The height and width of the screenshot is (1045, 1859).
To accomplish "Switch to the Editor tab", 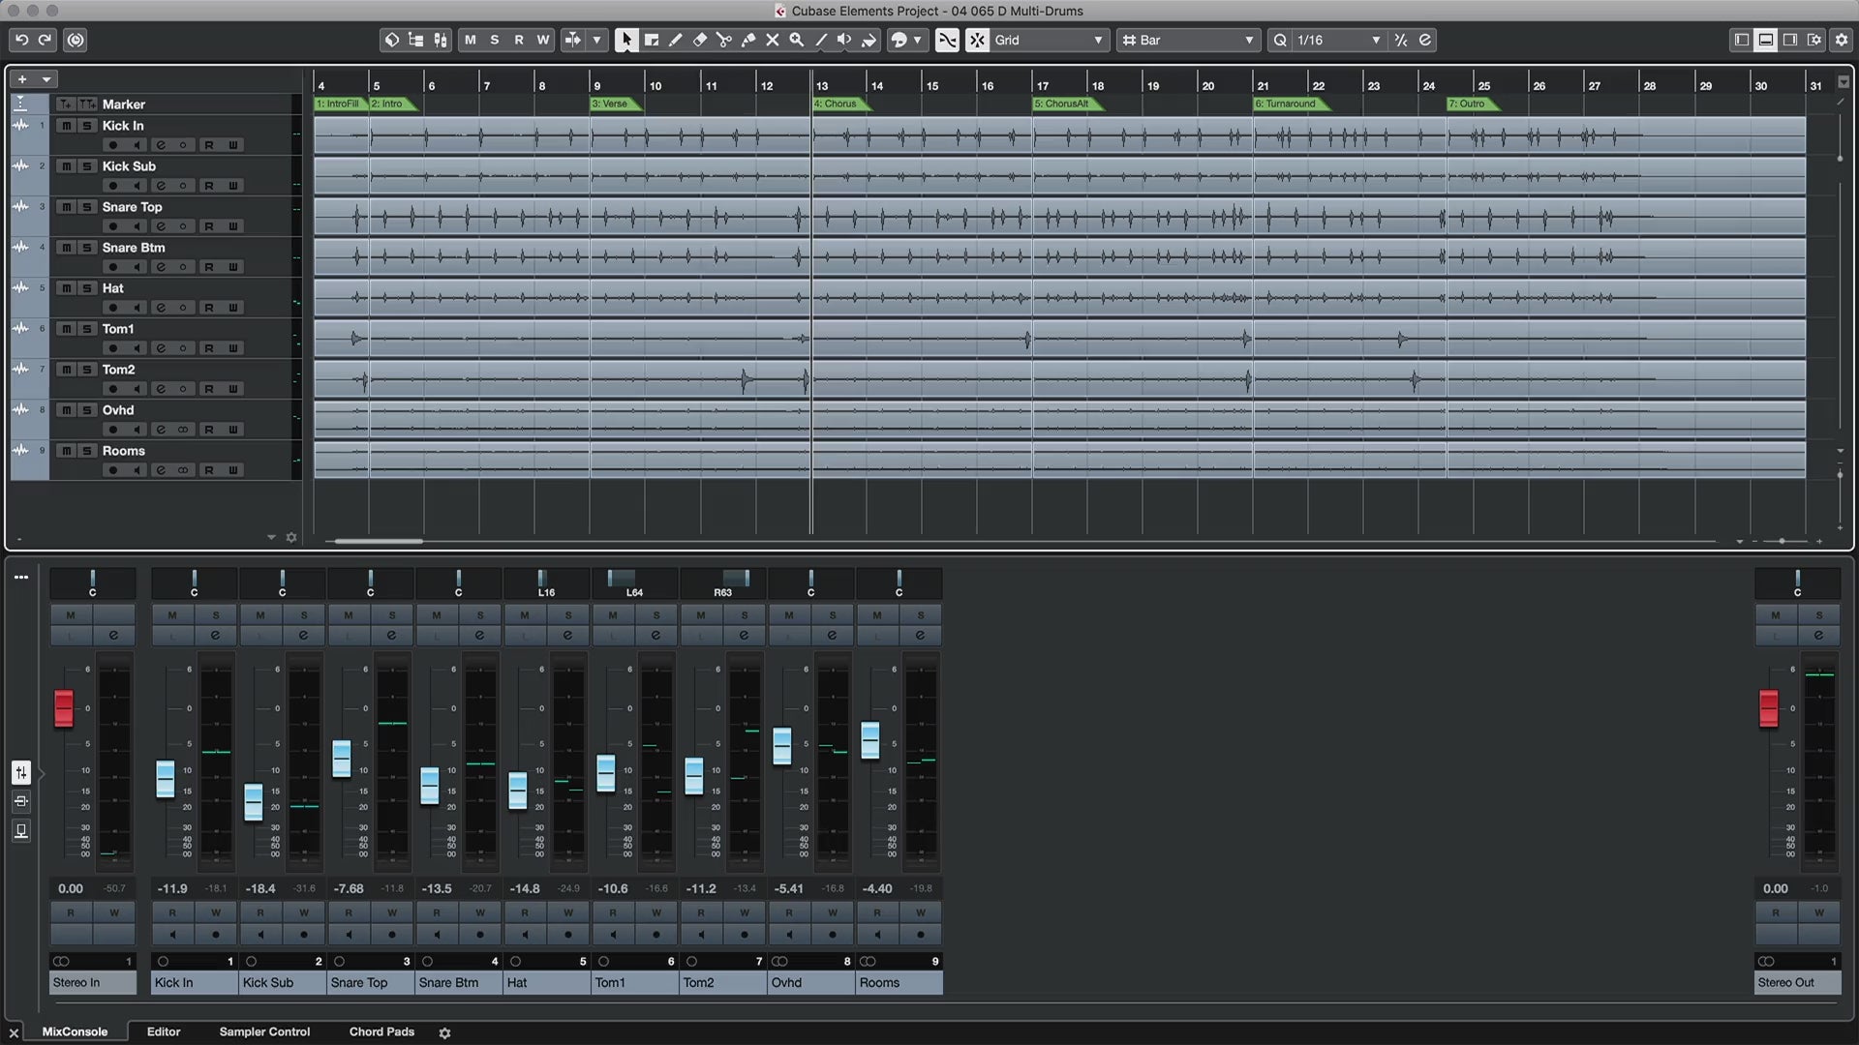I will [x=164, y=1031].
